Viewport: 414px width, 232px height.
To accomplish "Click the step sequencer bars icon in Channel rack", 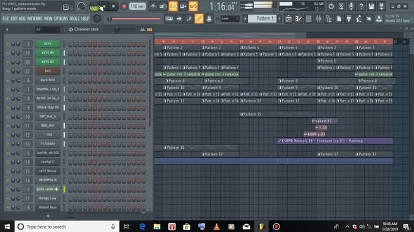I will [149, 30].
